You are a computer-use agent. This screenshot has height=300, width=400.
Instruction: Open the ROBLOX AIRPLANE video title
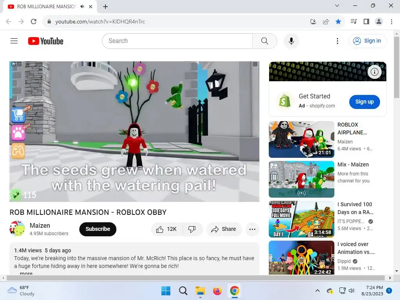[x=352, y=129]
